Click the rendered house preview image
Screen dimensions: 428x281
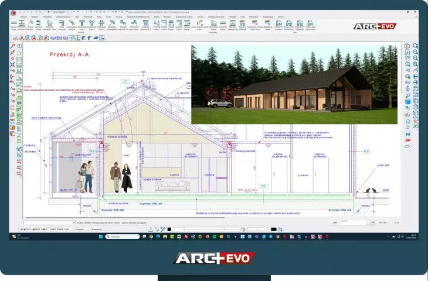point(294,84)
